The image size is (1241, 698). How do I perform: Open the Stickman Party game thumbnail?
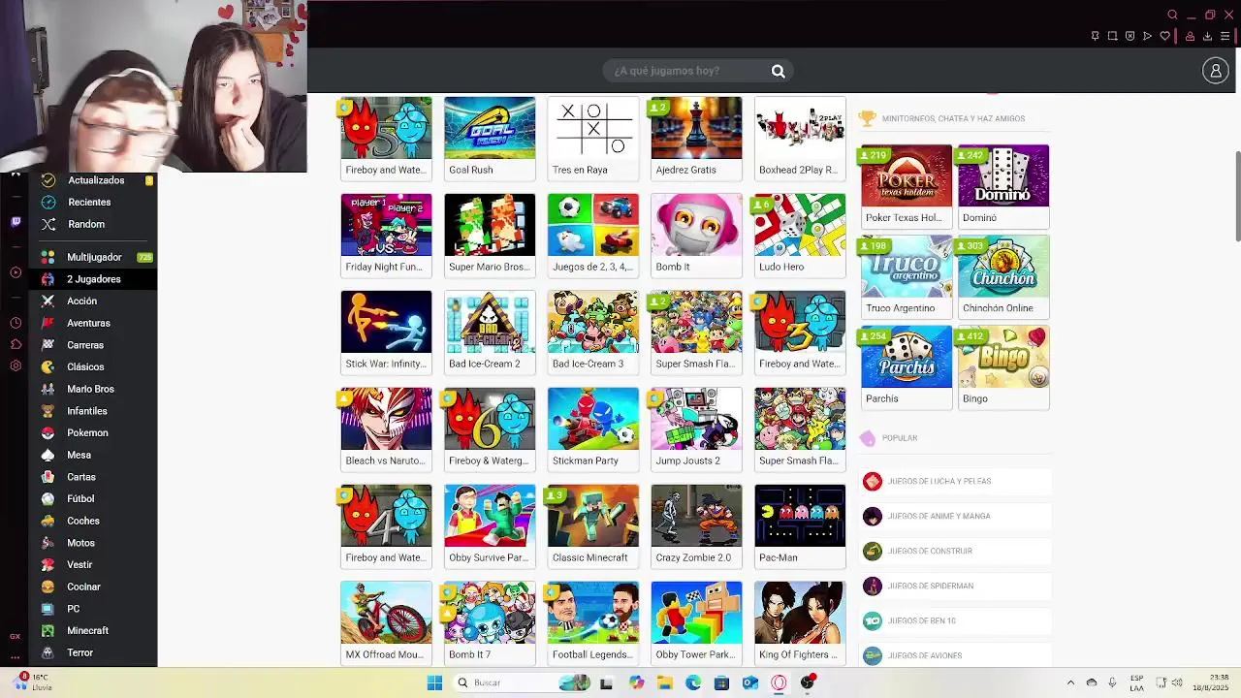point(593,429)
